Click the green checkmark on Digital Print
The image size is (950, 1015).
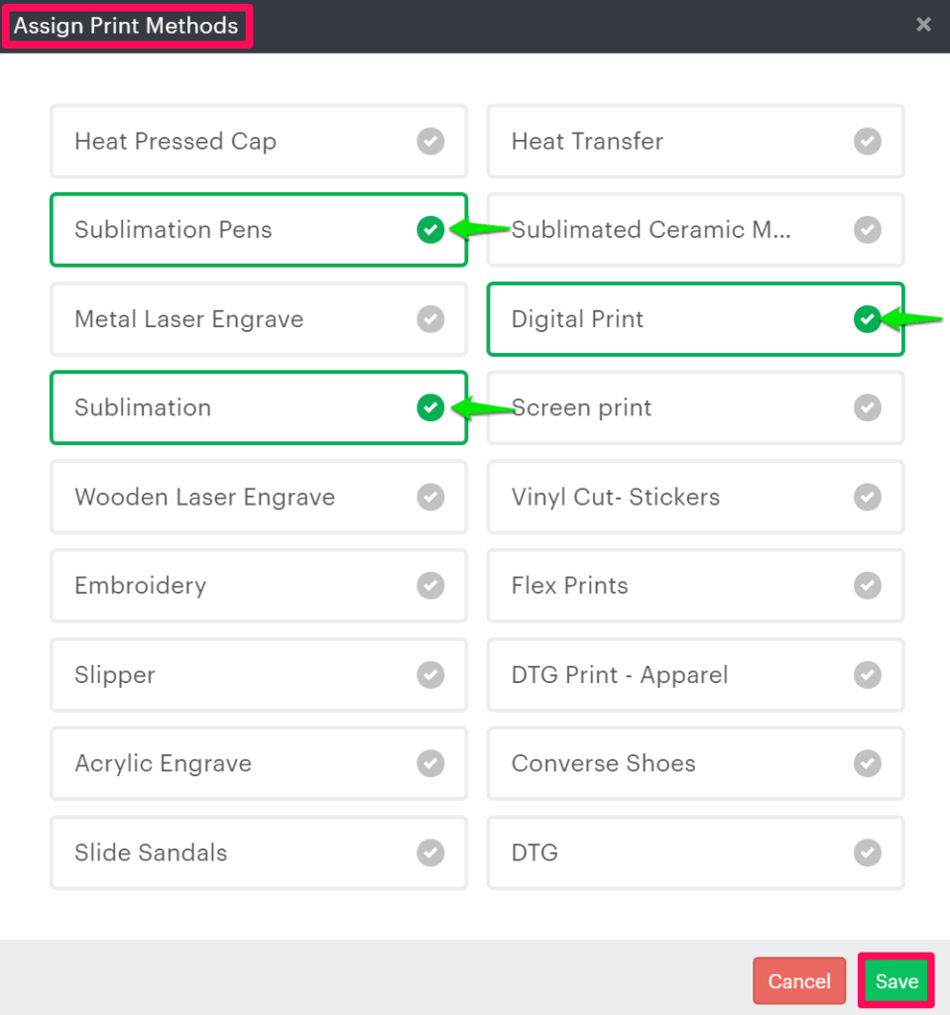click(x=868, y=319)
